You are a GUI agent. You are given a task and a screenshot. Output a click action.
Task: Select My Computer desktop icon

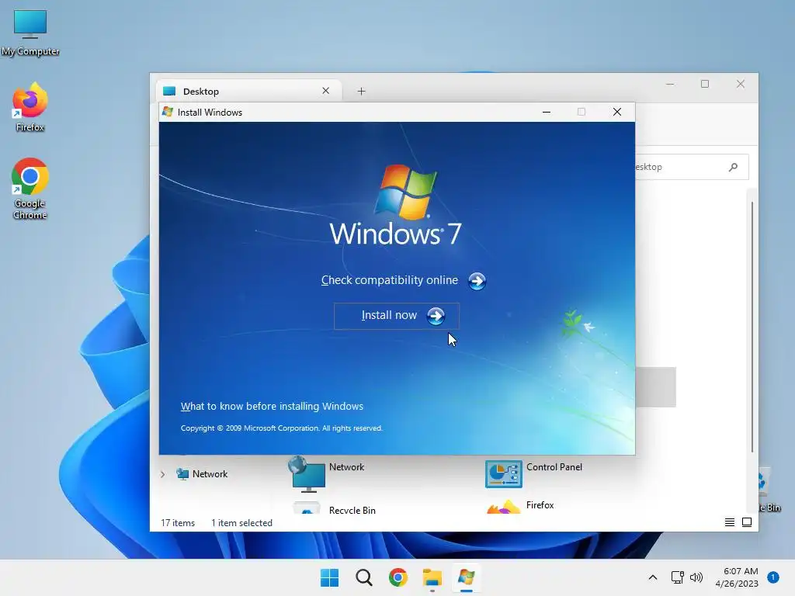(30, 33)
